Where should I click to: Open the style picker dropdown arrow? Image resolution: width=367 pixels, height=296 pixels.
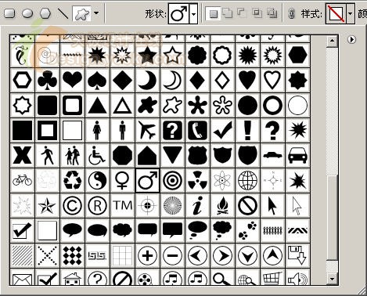tap(351, 13)
